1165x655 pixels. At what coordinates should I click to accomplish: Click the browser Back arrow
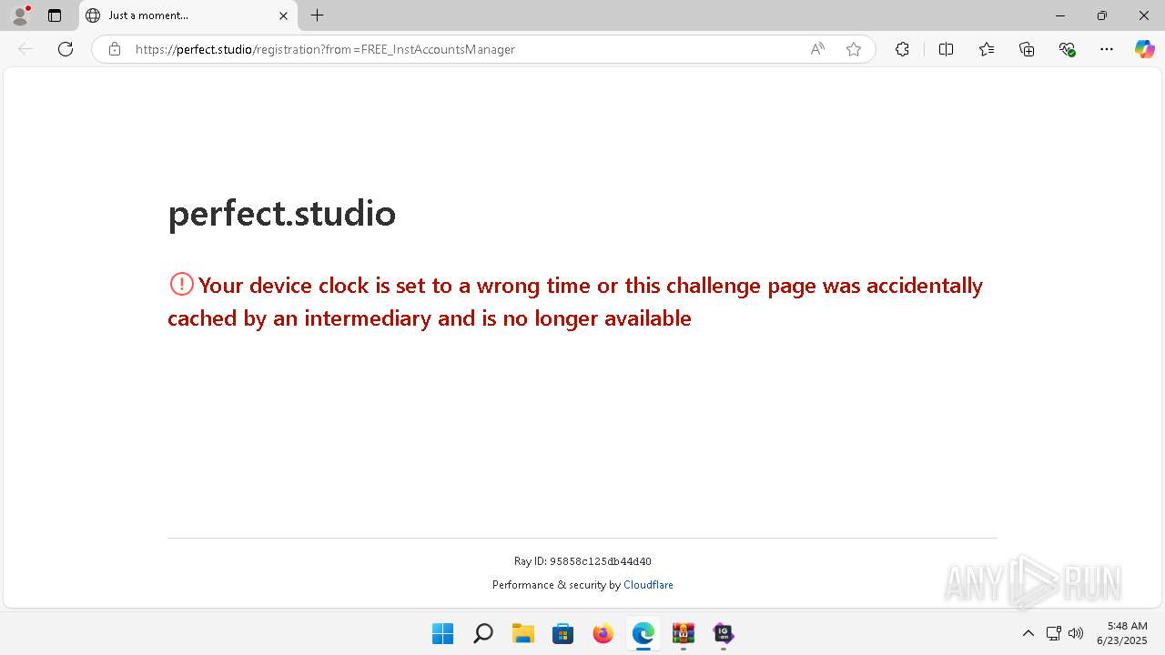pyautogui.click(x=25, y=49)
